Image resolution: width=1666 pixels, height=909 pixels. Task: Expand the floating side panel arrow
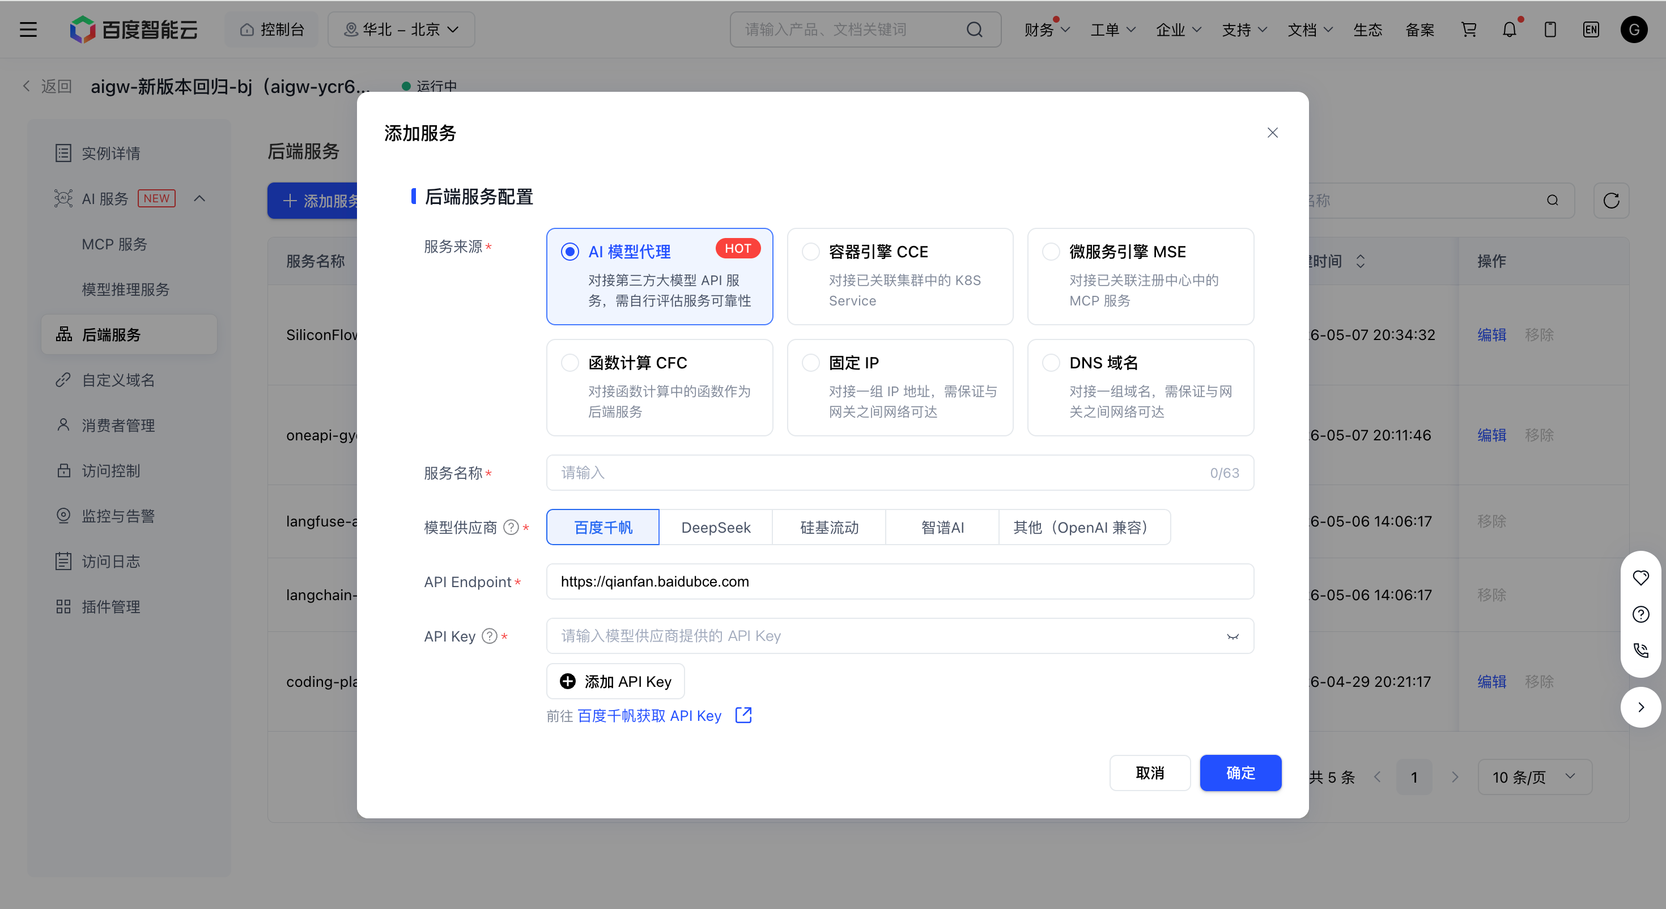click(x=1640, y=707)
